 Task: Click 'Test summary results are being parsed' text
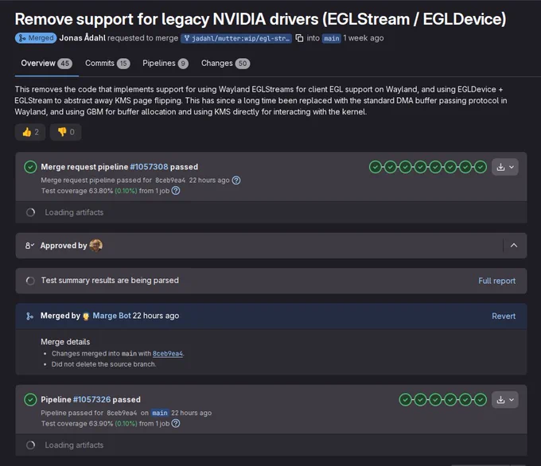pos(110,281)
